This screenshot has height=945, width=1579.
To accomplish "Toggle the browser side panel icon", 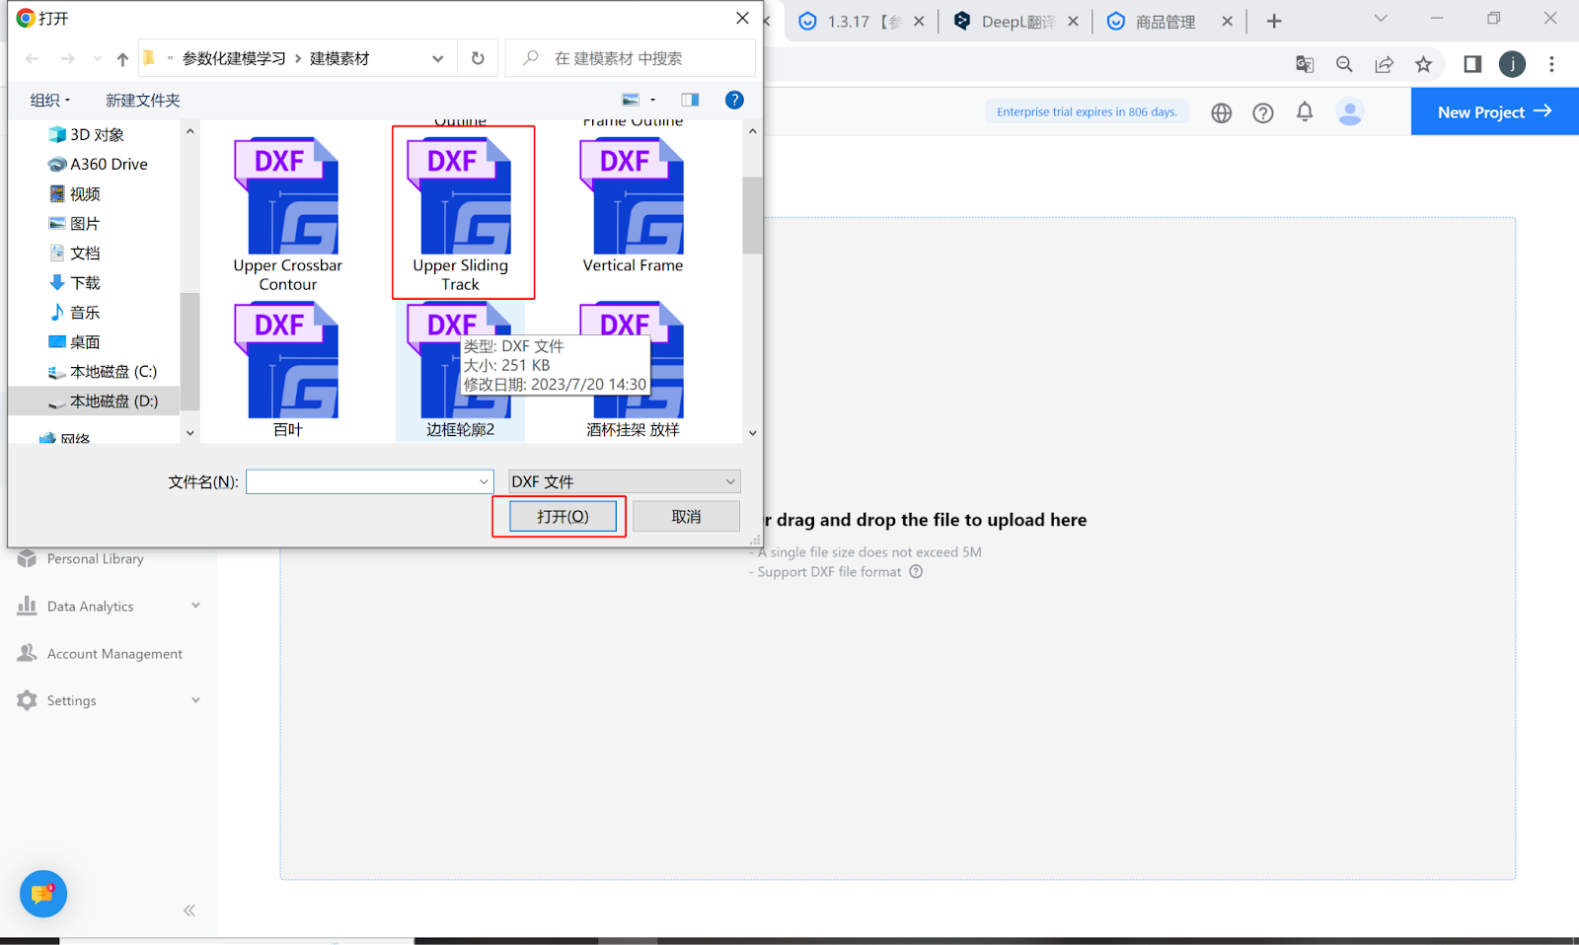I will point(1472,64).
